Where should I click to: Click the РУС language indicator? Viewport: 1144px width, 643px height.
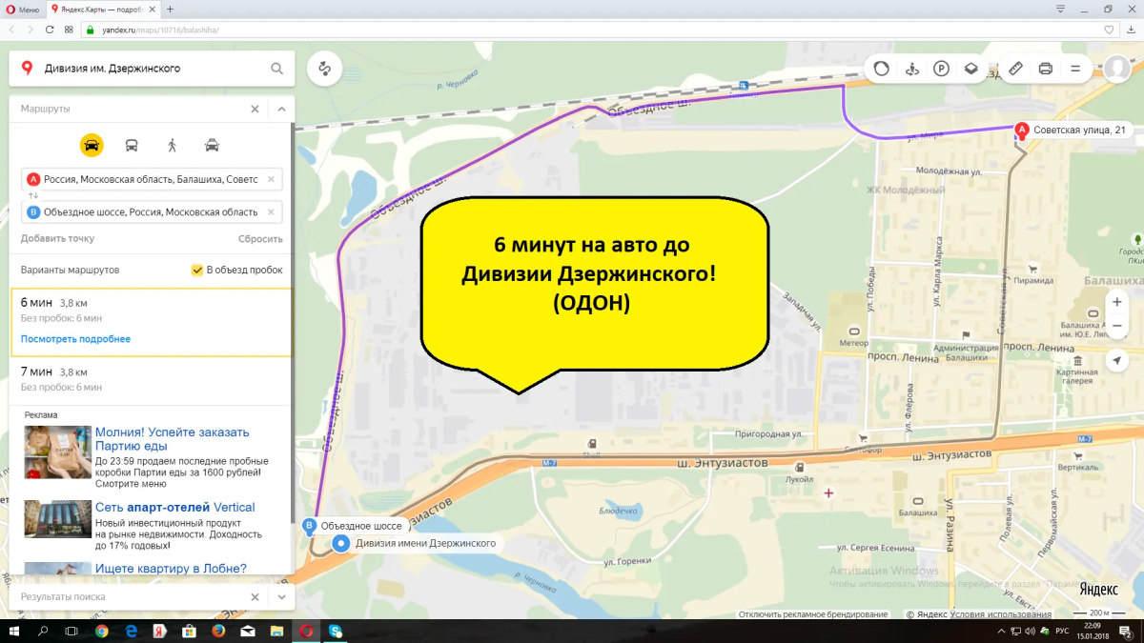coord(1064,631)
